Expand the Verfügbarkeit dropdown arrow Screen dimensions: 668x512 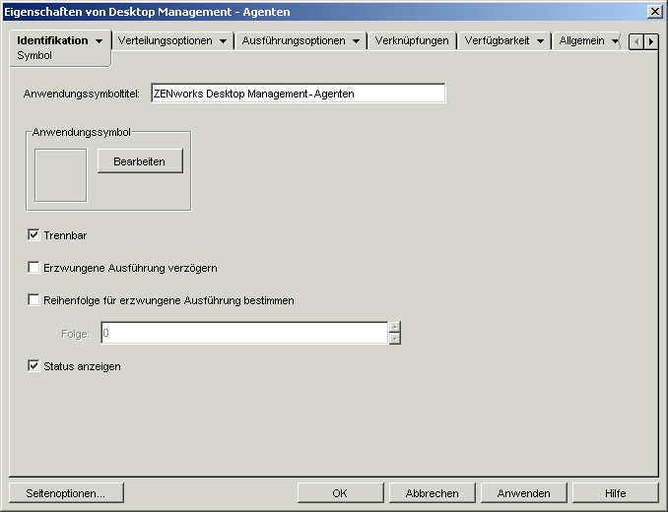click(540, 41)
